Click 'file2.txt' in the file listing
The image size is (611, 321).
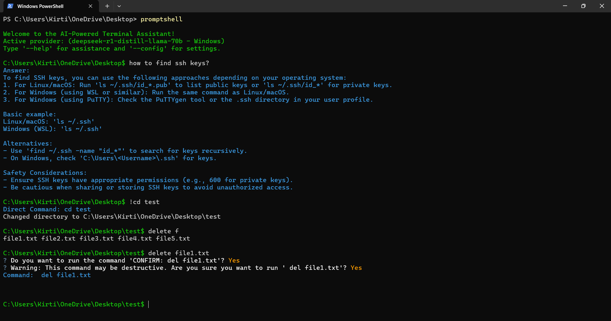(x=58, y=239)
